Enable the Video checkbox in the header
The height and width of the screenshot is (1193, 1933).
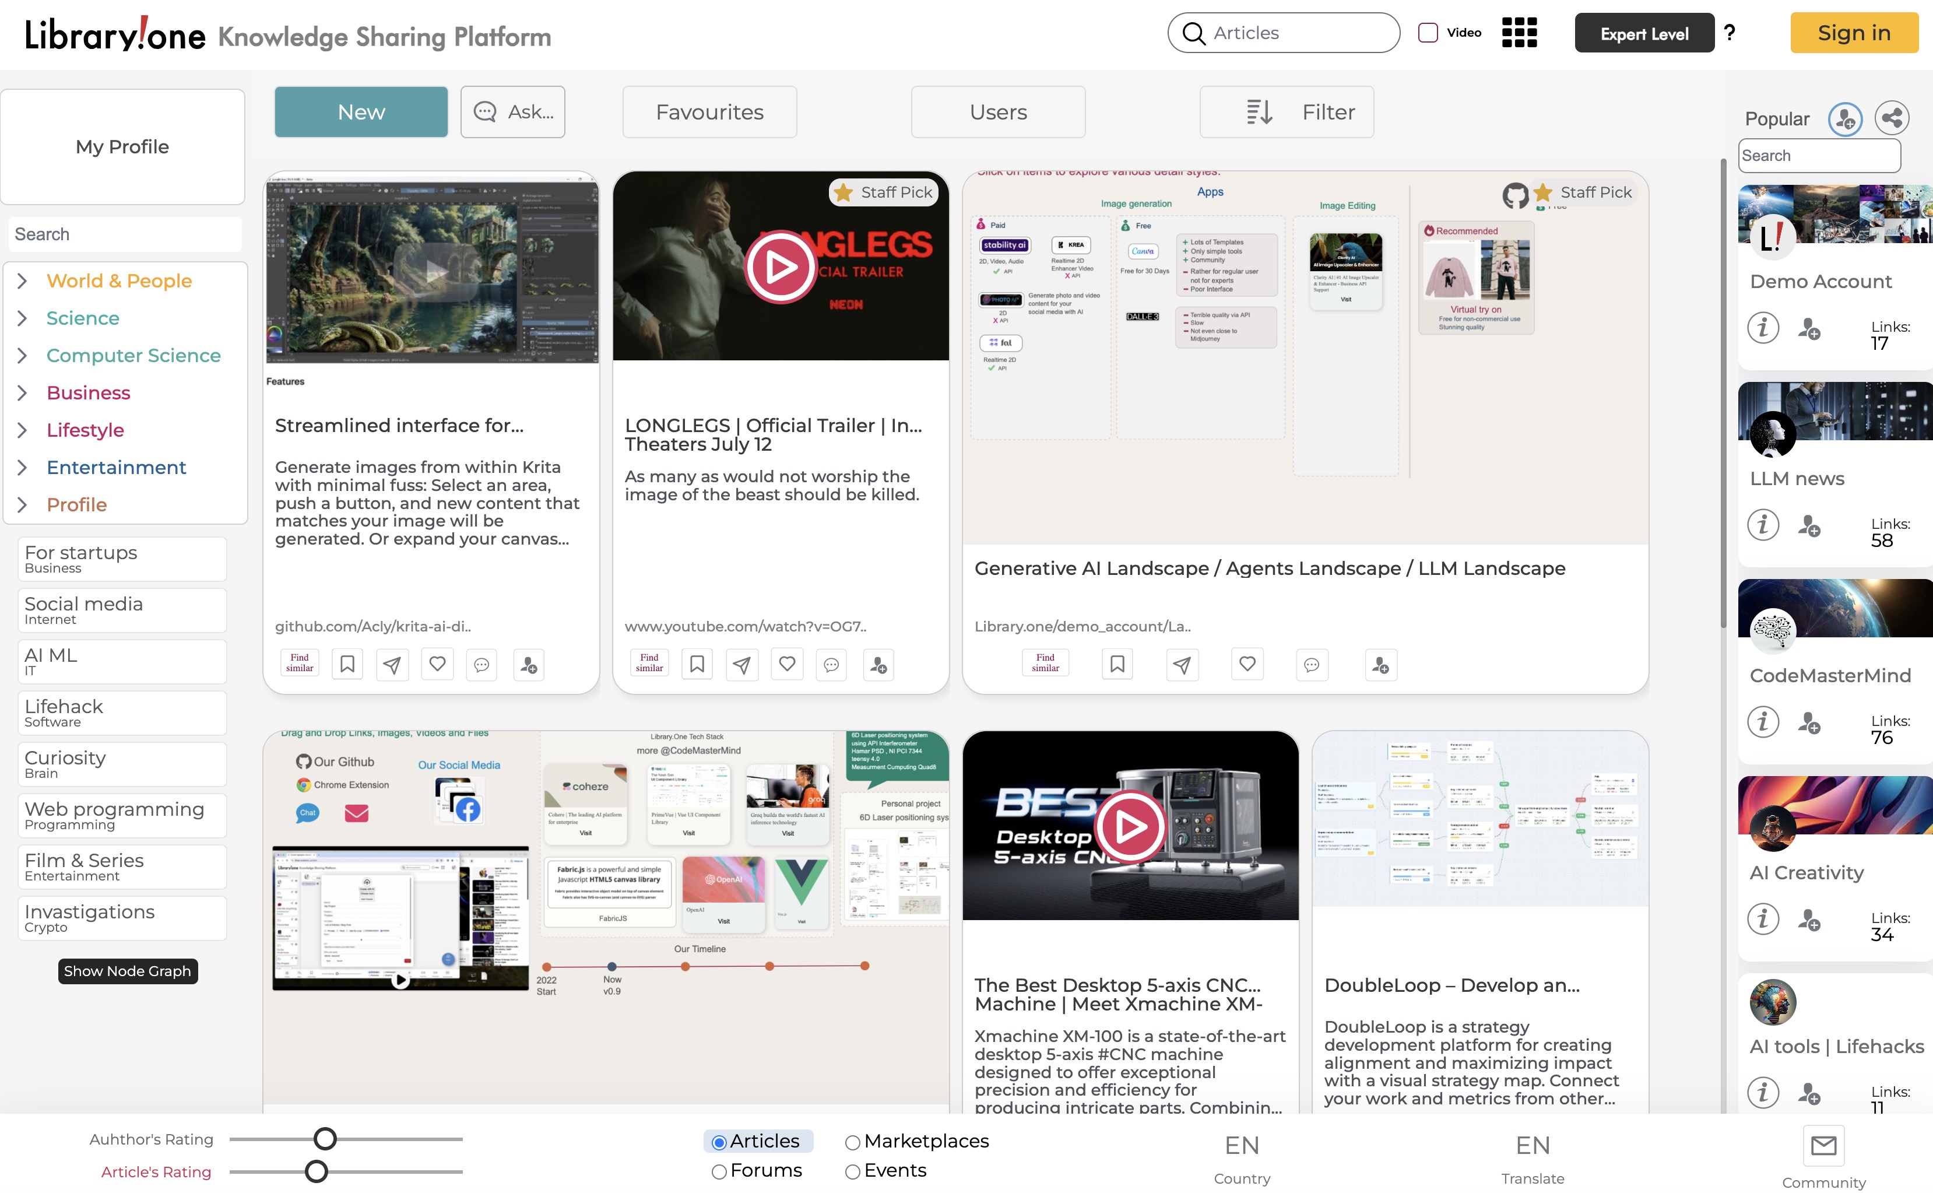pos(1428,31)
